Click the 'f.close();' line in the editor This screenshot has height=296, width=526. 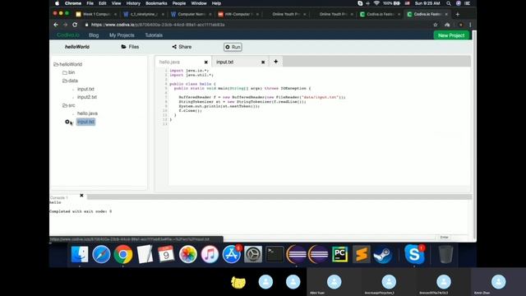click(190, 110)
